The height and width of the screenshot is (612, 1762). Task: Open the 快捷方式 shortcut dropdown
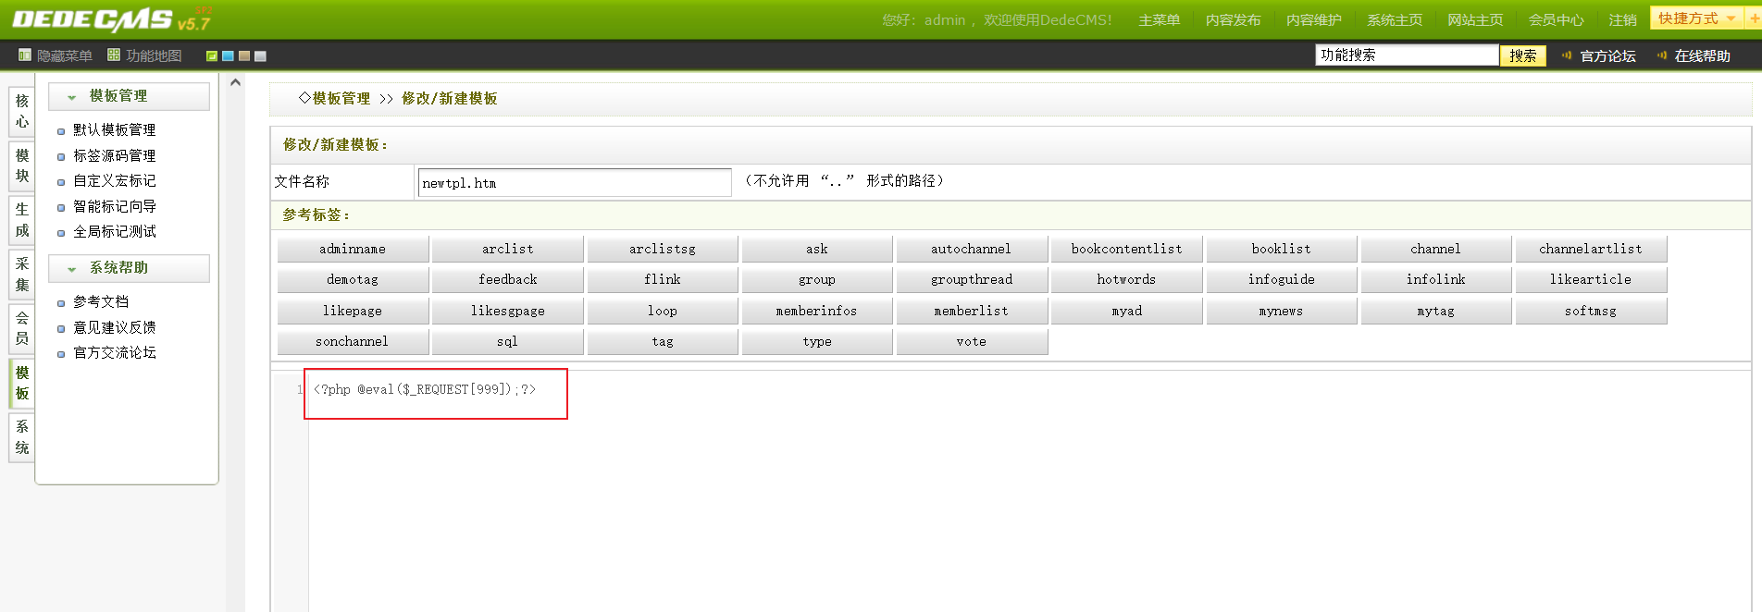[x=1697, y=18]
